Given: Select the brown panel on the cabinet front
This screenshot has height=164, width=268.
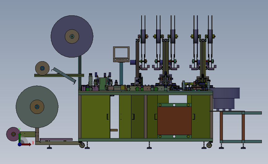Looking at the screenshot, I should 174,121.
